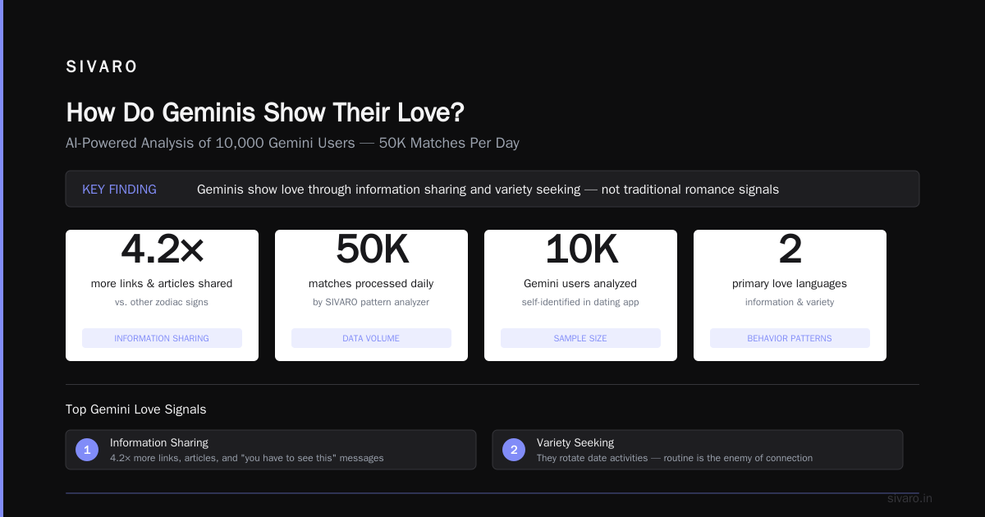The image size is (985, 517).
Task: Select the 50K matches processed card
Action: point(371,295)
